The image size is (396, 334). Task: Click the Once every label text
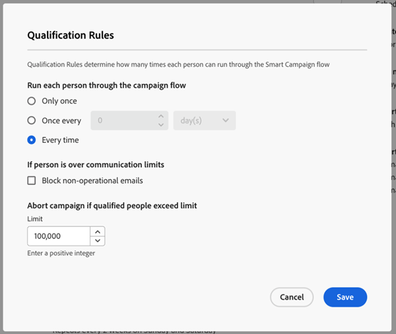pyautogui.click(x=61, y=121)
